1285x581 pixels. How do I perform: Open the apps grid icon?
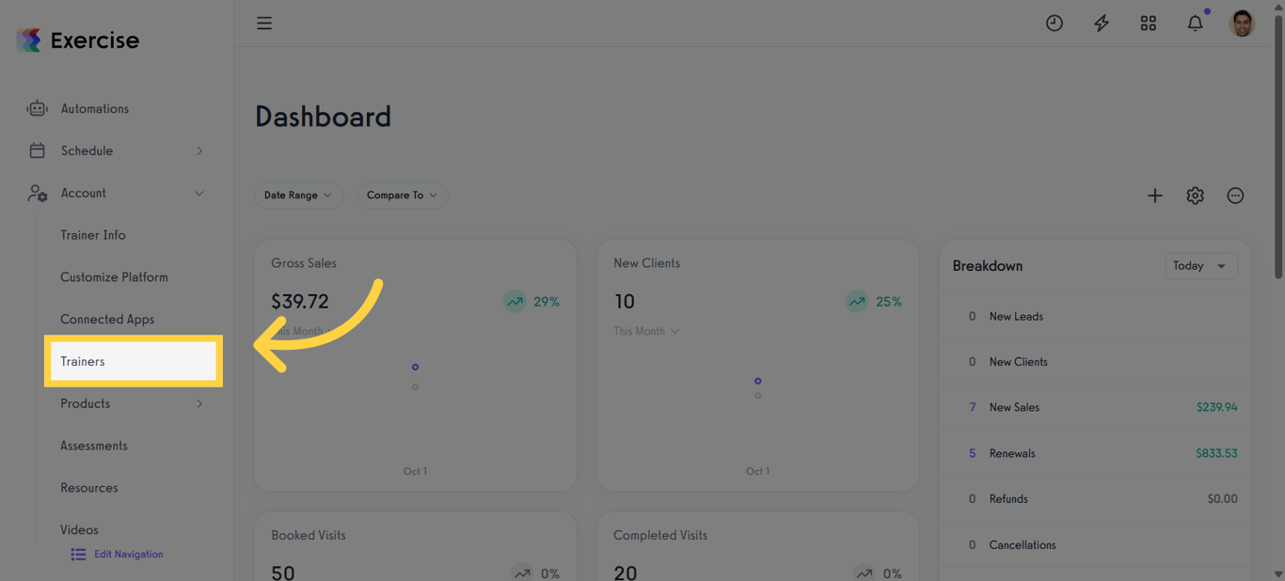[1149, 24]
